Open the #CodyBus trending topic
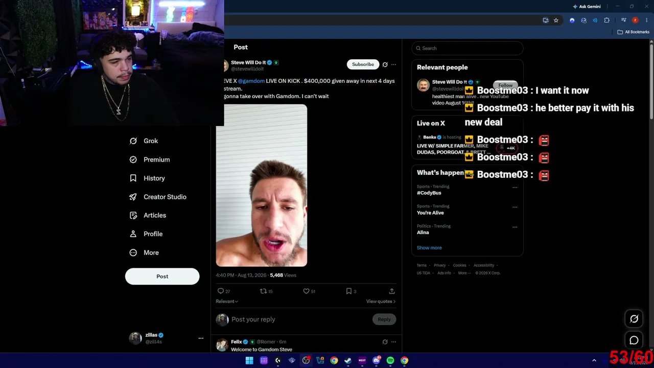The height and width of the screenshot is (368, 654). (x=429, y=193)
